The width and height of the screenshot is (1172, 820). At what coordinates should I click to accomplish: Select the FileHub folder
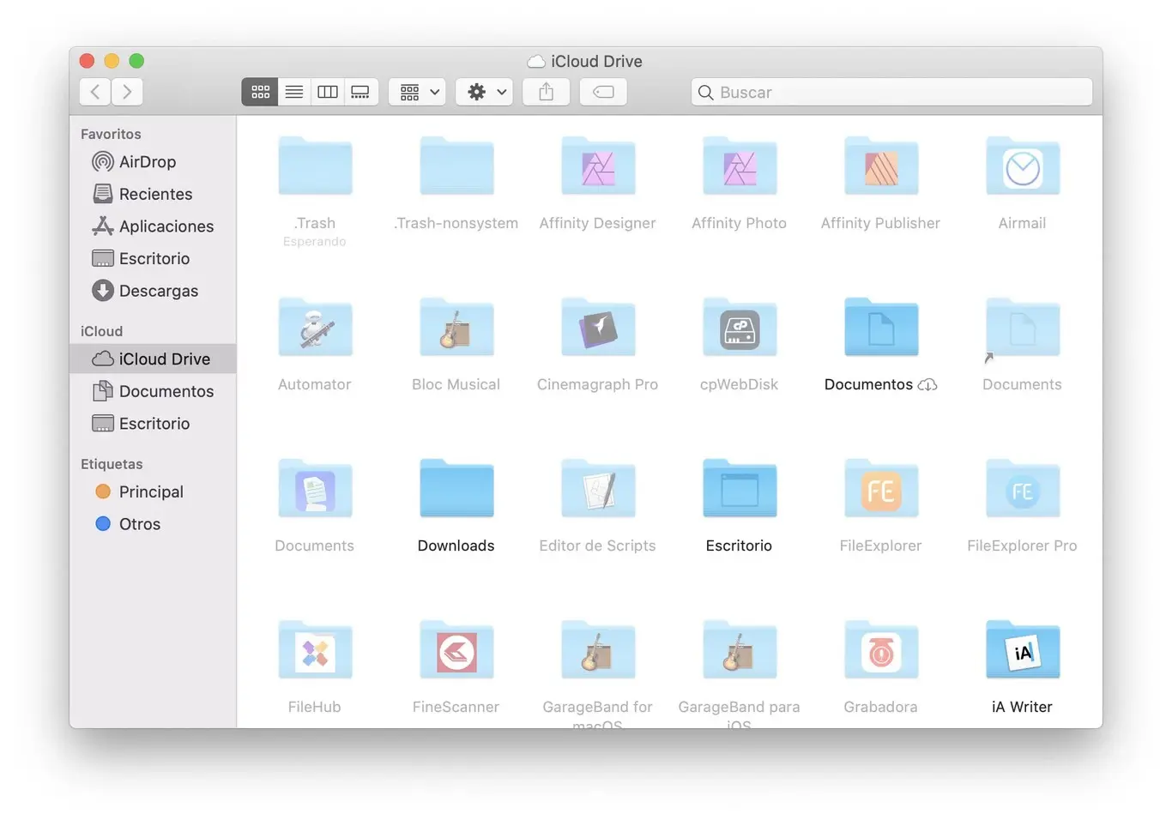point(315,650)
